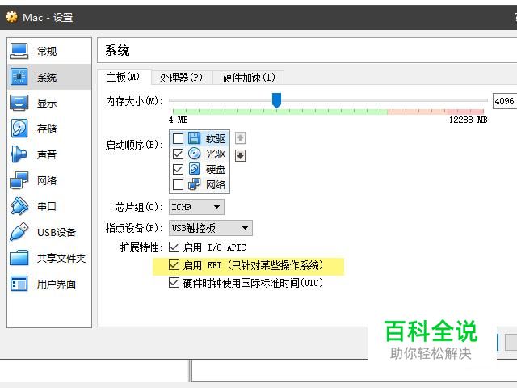Enable 软驱 floppy in boot order
Viewport: 517px width, 388px height.
[x=178, y=138]
